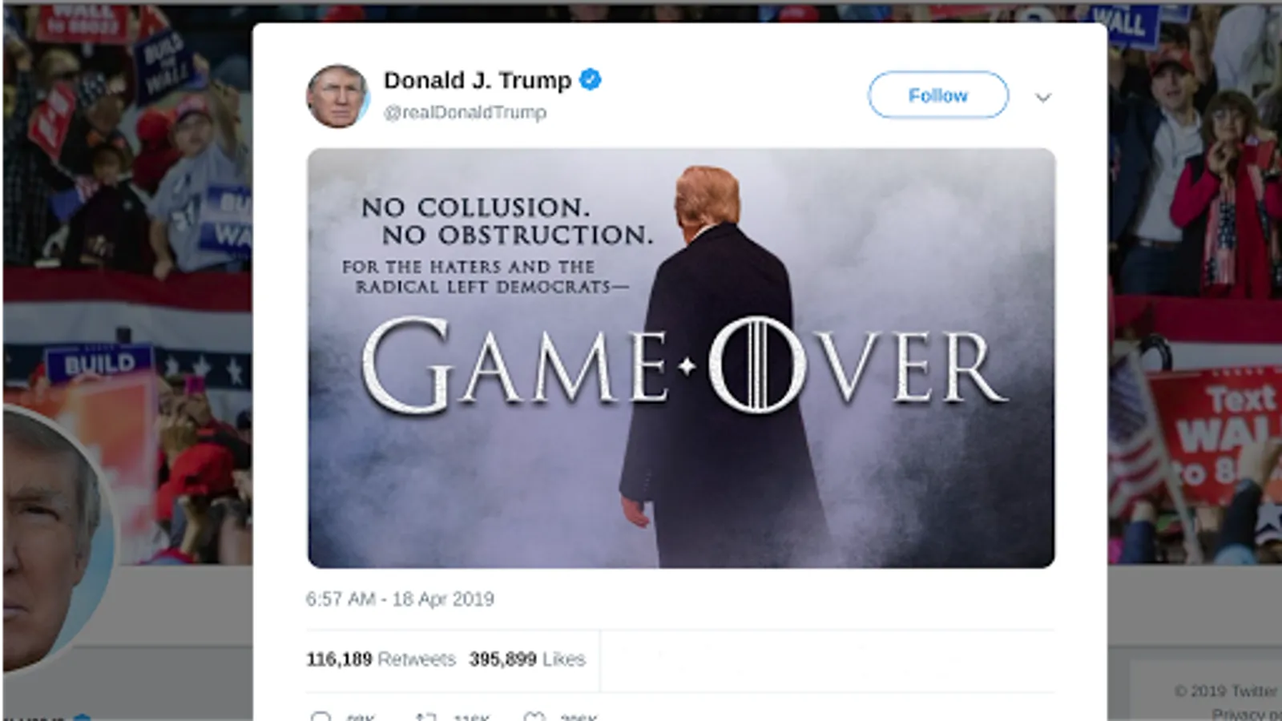Expand the tweet options chevron menu
This screenshot has height=721, width=1282.
[x=1042, y=98]
